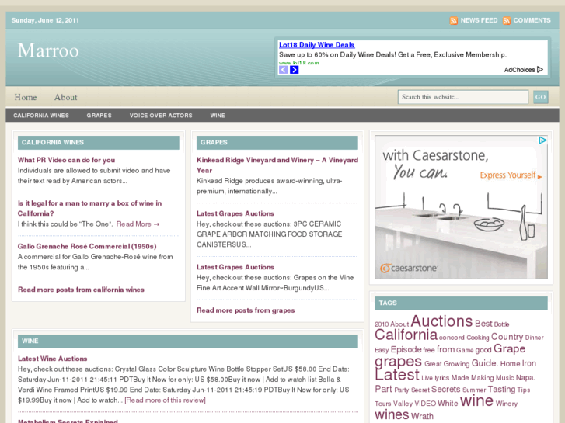The width and height of the screenshot is (565, 423).
Task: Click Read More for box of wine post
Action: 138,224
